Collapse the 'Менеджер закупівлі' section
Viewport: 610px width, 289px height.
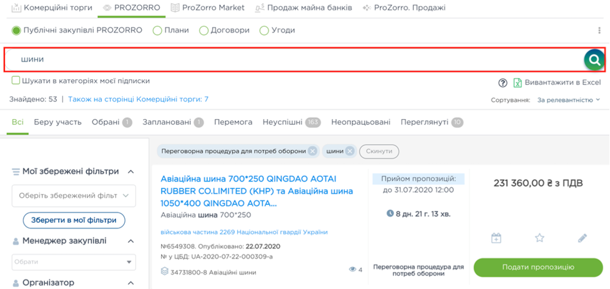click(131, 241)
